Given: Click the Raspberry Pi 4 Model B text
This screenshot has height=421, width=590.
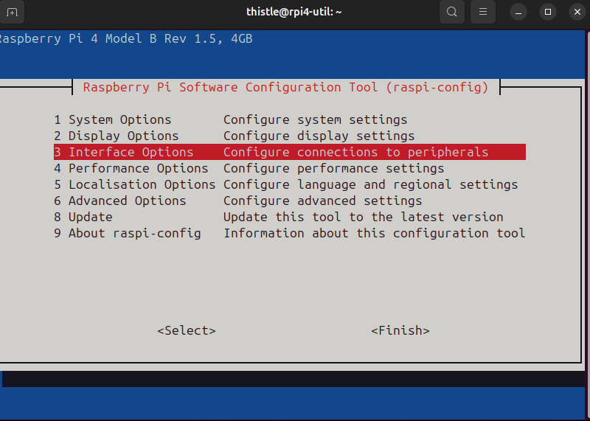Looking at the screenshot, I should (x=125, y=39).
